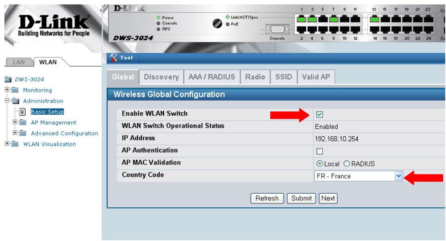446x241 pixels.
Task: Click switch port 13 on device panel
Action: coord(375,19)
